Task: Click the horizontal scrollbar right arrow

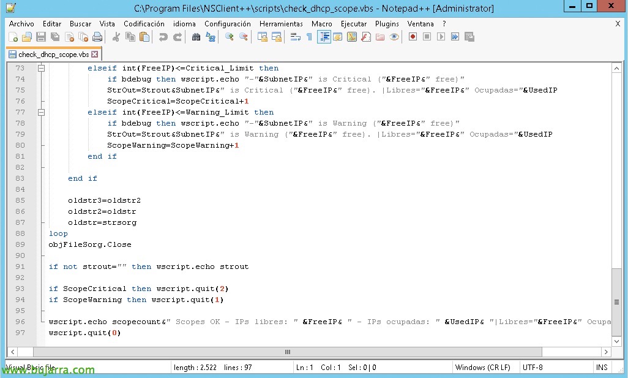Action: pos(606,352)
